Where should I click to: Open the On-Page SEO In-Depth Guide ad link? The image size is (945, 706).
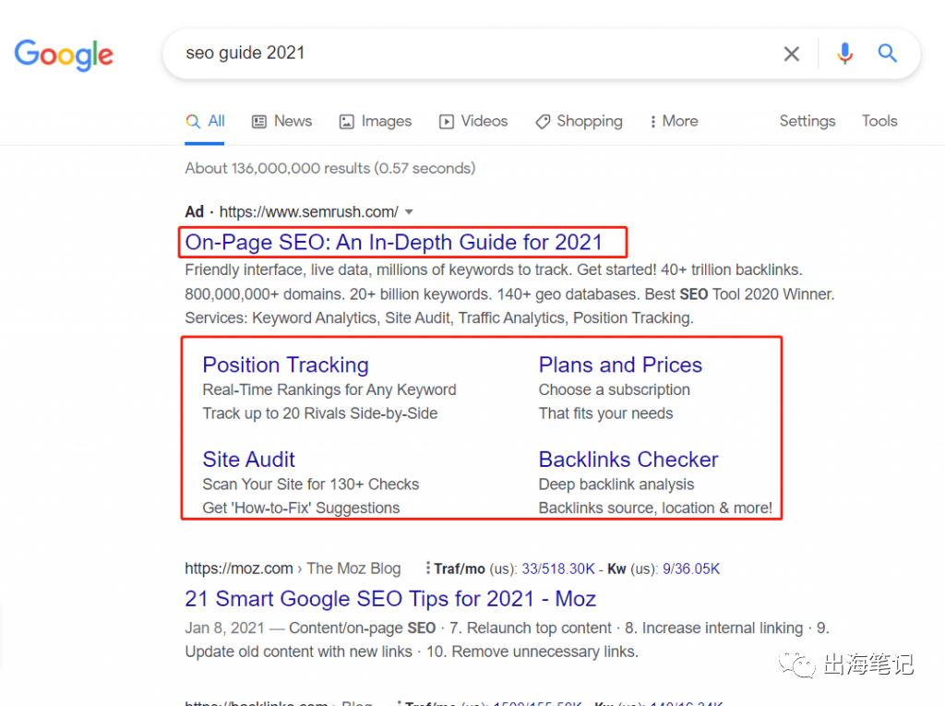pos(393,243)
